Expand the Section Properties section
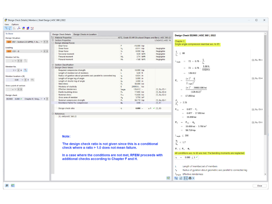Image resolution: width=272 pixels, height=204 pixels. [53, 40]
